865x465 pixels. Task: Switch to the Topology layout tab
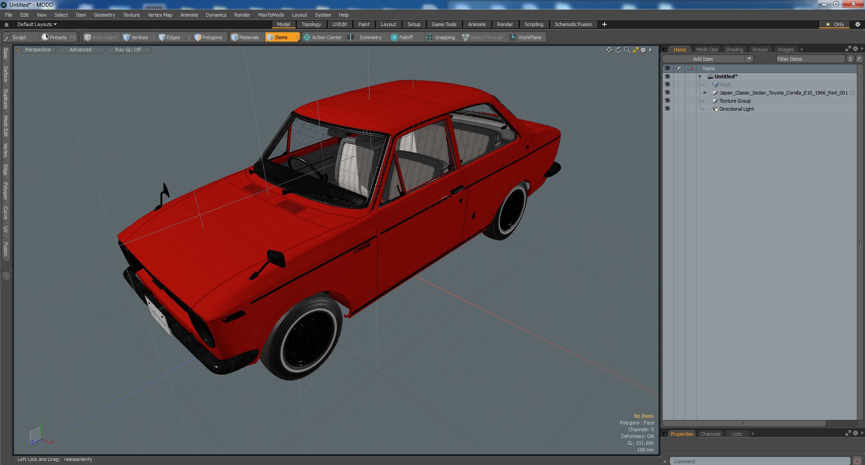[x=311, y=24]
